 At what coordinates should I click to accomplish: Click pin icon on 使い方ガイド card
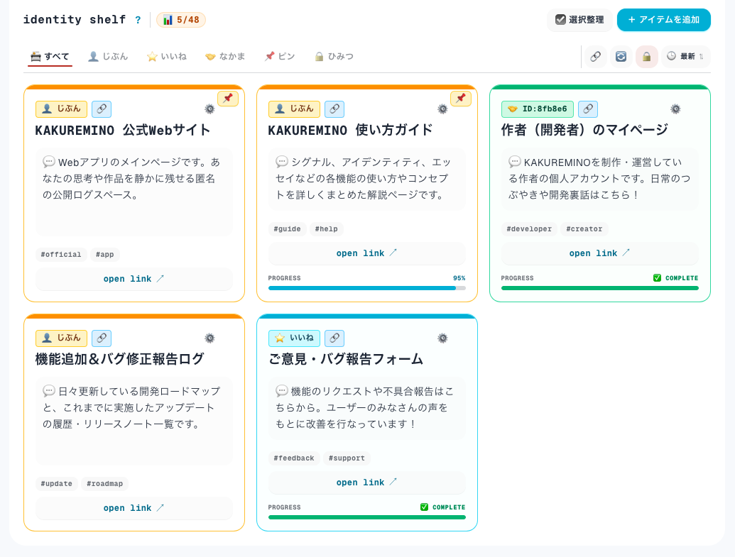[x=461, y=98]
